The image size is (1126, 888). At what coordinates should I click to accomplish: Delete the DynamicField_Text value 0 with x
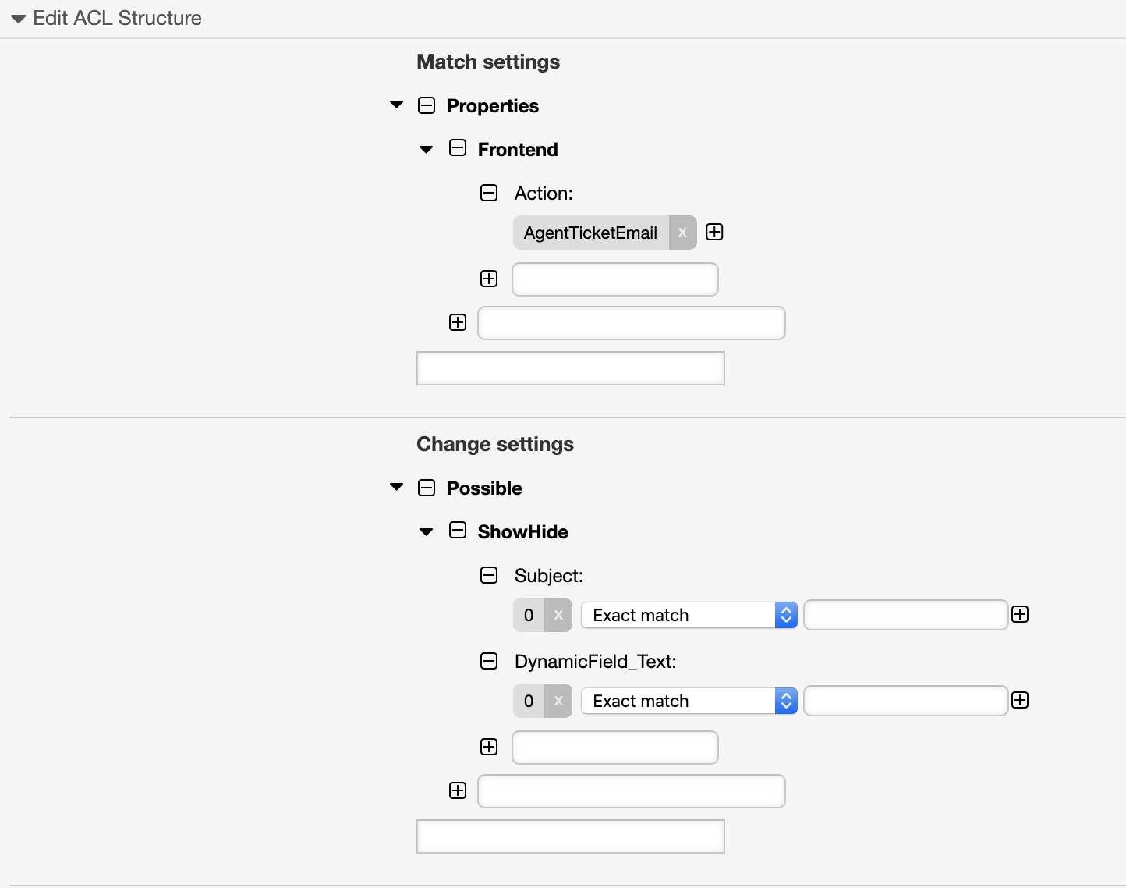pyautogui.click(x=558, y=701)
